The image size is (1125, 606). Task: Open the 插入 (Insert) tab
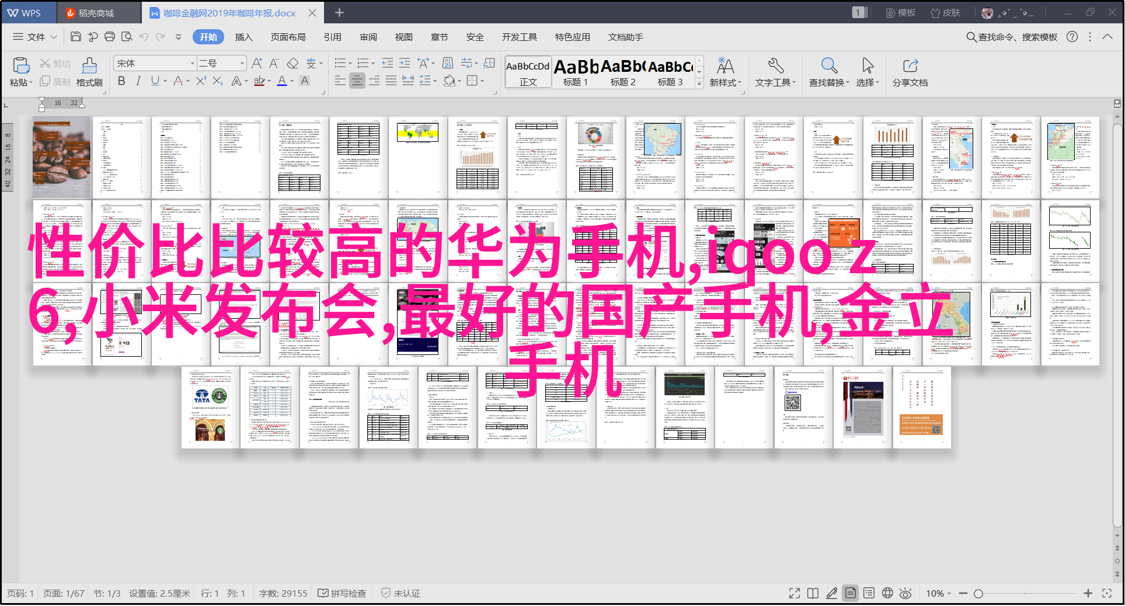[x=243, y=37]
